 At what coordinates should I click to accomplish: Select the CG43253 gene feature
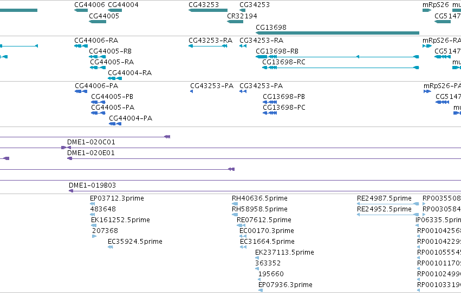coord(208,10)
